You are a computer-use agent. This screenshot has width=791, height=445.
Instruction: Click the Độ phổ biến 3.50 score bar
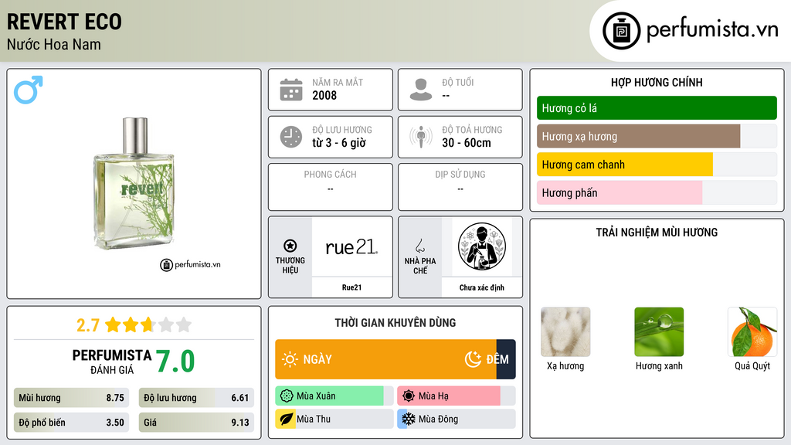71,423
